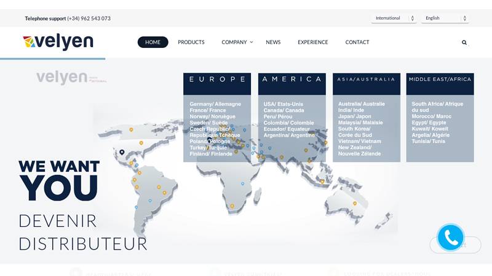Viewport: 492px width, 276px height.
Task: Click the orange pin in southern Africa
Action: [x=232, y=206]
